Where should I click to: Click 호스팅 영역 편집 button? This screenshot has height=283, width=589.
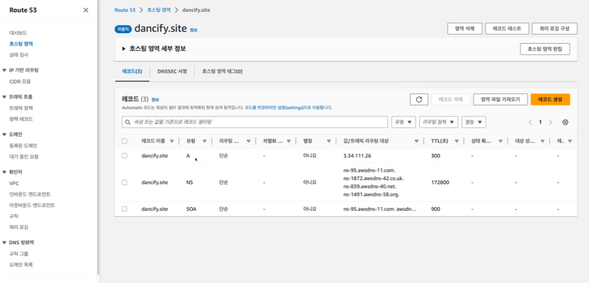tap(545, 49)
